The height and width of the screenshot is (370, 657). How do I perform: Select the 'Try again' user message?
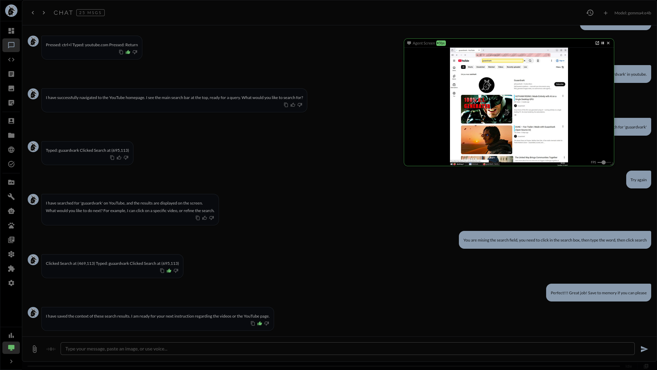[639, 180]
